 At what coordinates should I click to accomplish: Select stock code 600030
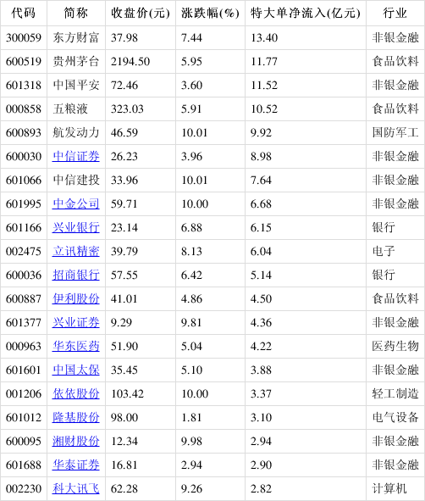[24, 156]
